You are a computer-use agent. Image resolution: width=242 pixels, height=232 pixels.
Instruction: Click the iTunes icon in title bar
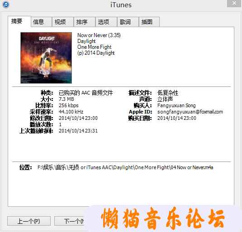pos(6,5)
